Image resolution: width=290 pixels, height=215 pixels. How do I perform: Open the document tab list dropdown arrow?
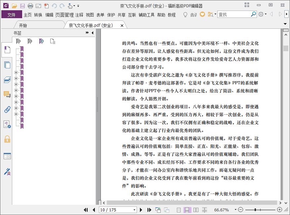[285, 24]
